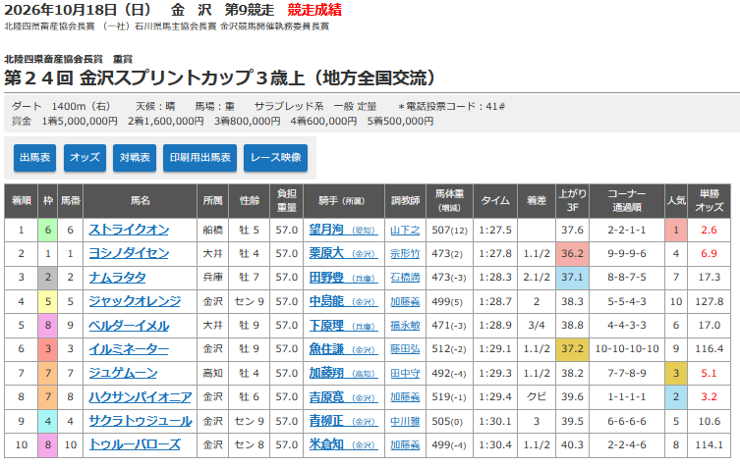Open jockey 栗原大 link
The image size is (740, 467).
[x=344, y=253]
